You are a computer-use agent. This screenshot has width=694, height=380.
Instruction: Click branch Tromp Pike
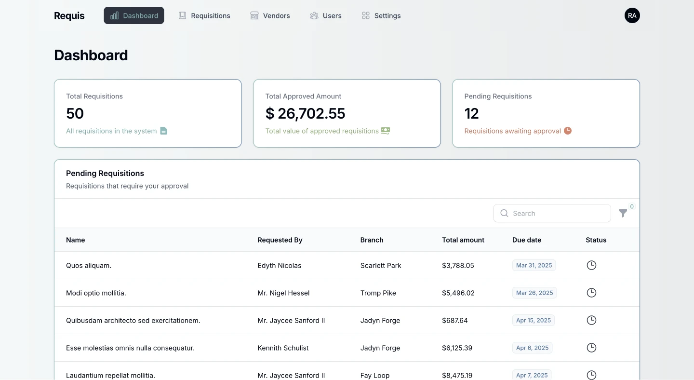pos(378,293)
